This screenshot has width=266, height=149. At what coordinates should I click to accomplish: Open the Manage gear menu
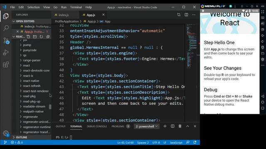[x=6, y=133]
